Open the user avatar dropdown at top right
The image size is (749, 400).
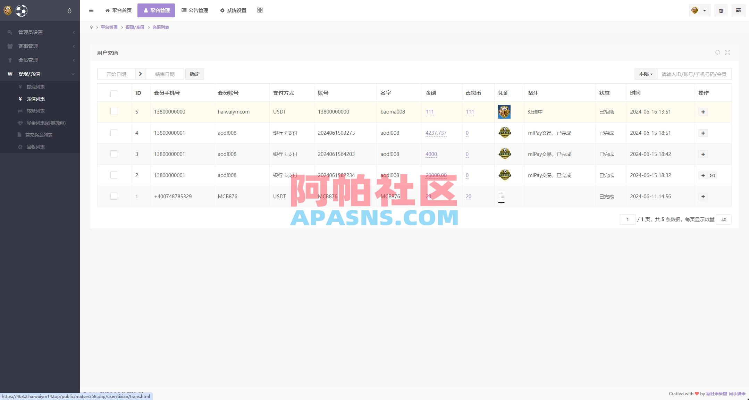(699, 10)
